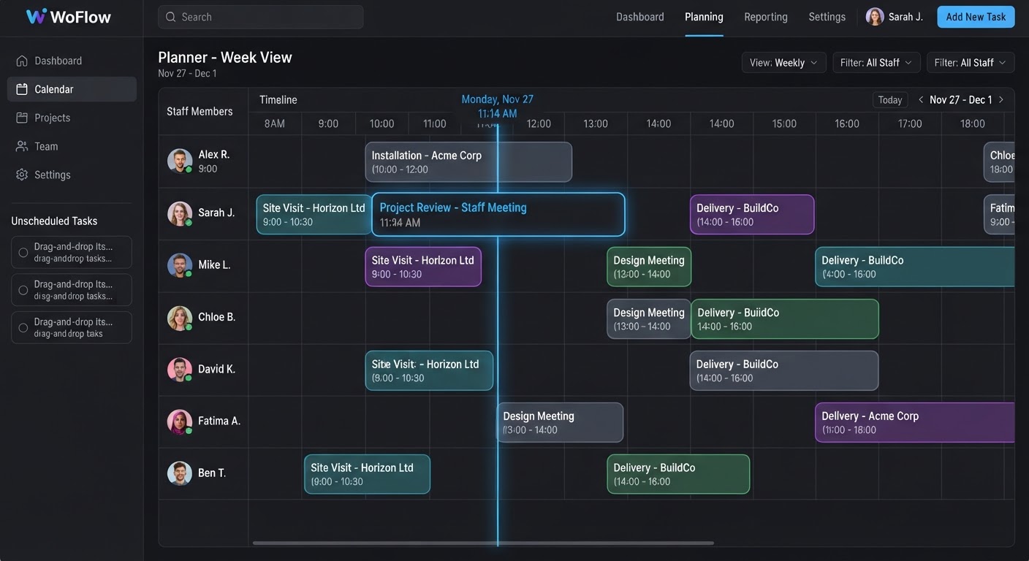Toggle the circle for the "disg-and drop tasks..." unscheduled item

23,290
